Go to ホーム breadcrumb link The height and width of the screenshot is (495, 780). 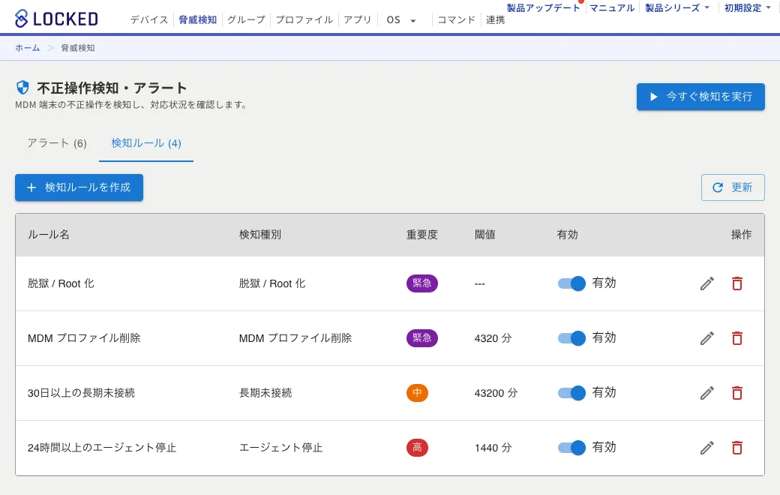tap(27, 48)
